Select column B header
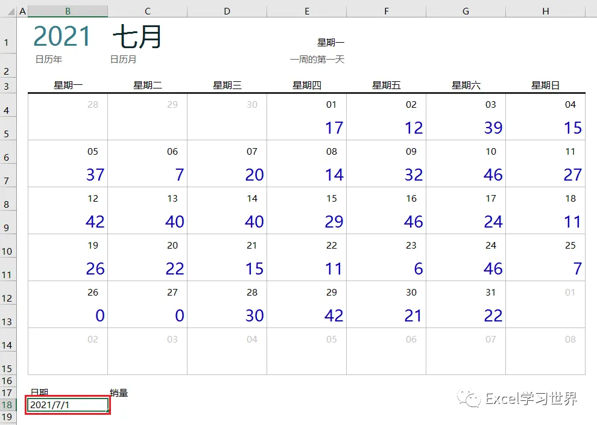The image size is (597, 425). click(x=68, y=11)
